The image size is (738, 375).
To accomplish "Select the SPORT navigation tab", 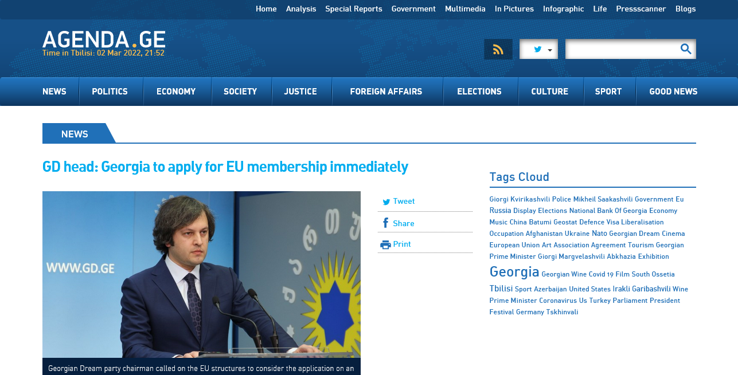I will click(608, 92).
